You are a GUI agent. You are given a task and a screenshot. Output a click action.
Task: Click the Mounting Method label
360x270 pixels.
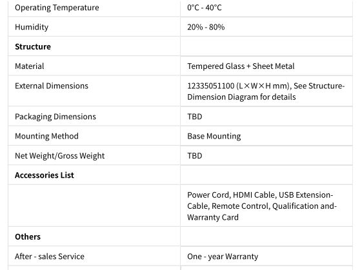point(46,136)
